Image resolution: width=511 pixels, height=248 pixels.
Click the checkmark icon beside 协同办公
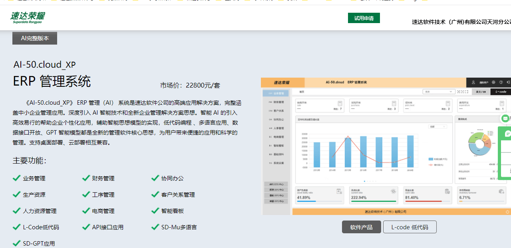155,178
